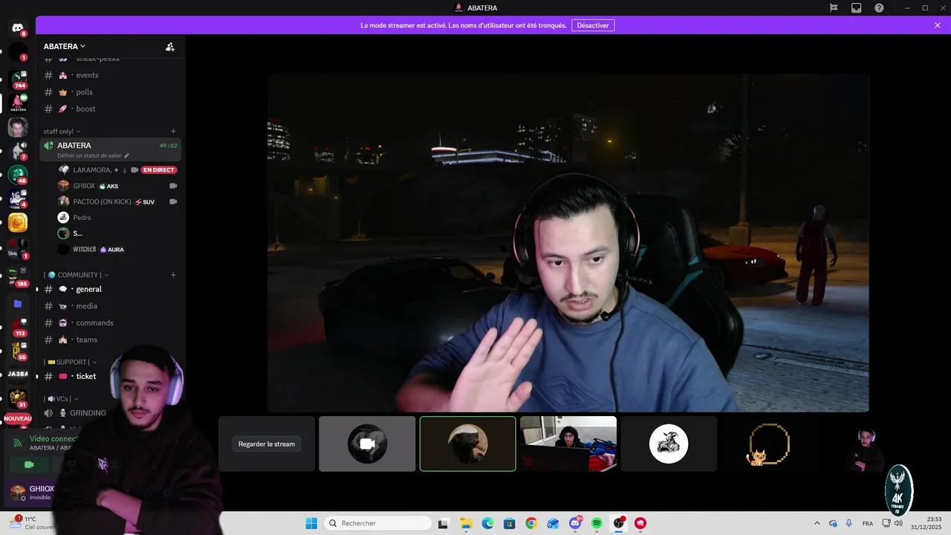Dismiss the streamer mode banner
The height and width of the screenshot is (535, 951).
938,25
